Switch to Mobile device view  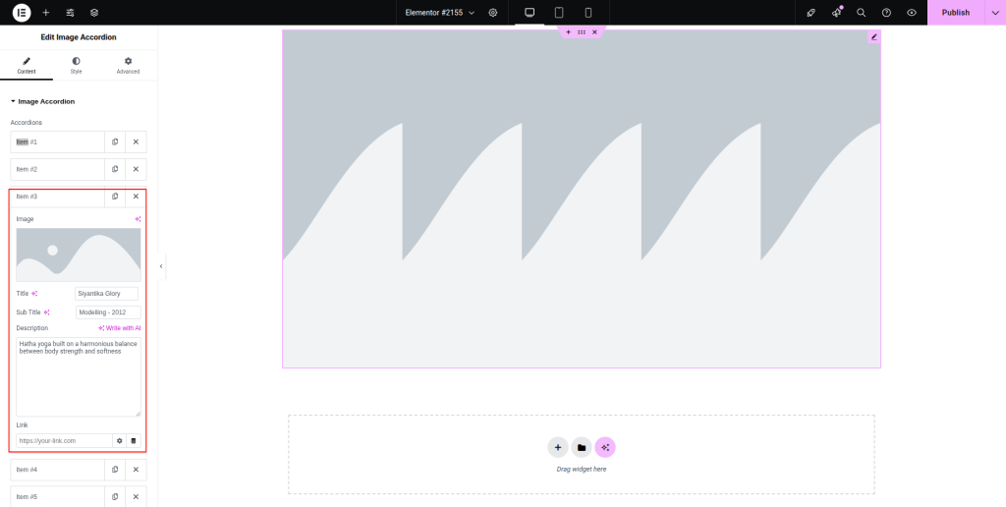click(x=588, y=12)
